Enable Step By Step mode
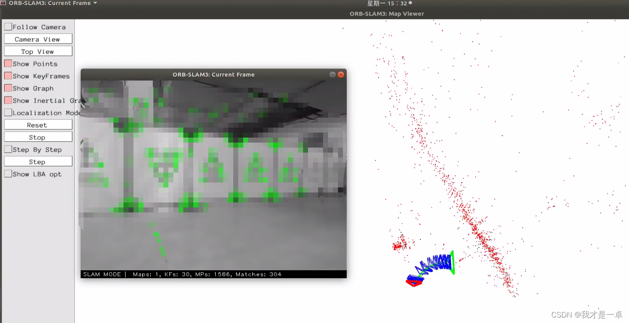Screen dimensions: 629x323 (x=8, y=149)
